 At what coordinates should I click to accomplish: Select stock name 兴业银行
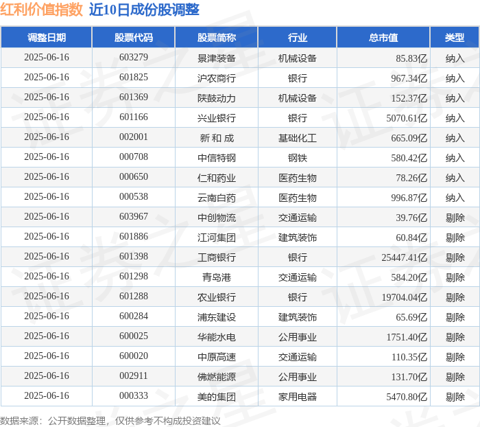(217, 118)
